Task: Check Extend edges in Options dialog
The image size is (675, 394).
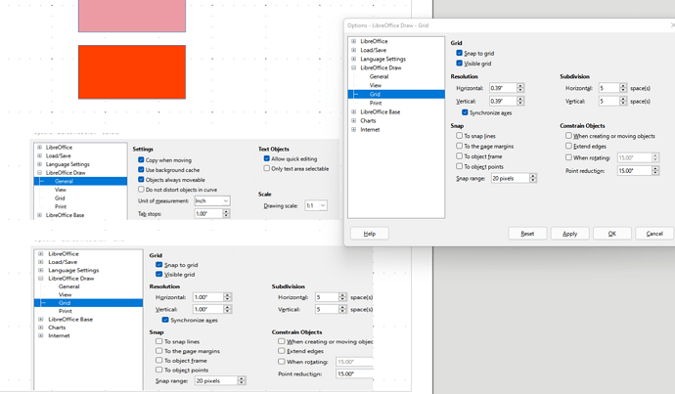Action: coord(568,146)
